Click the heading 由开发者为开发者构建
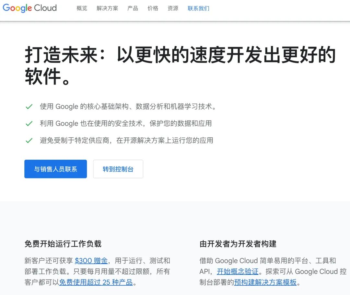The height and width of the screenshot is (295, 350). tap(238, 244)
